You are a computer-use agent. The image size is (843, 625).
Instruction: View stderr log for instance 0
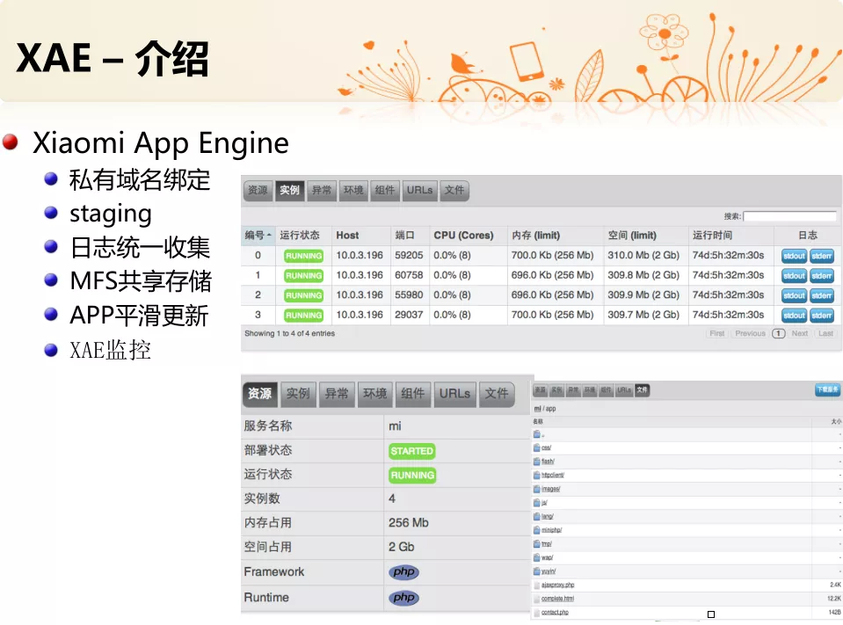822,256
